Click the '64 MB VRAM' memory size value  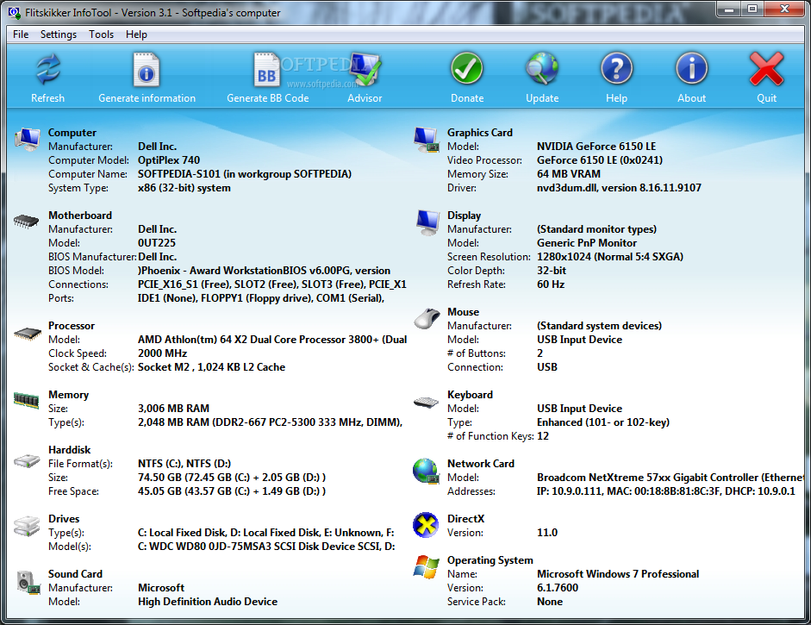pos(569,174)
